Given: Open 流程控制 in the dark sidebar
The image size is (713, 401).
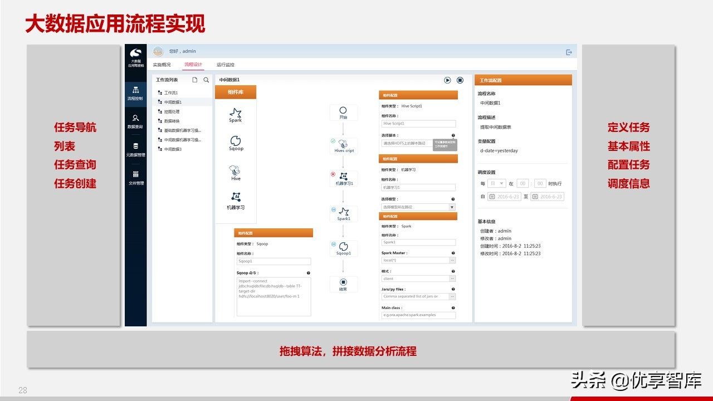Looking at the screenshot, I should pyautogui.click(x=135, y=93).
